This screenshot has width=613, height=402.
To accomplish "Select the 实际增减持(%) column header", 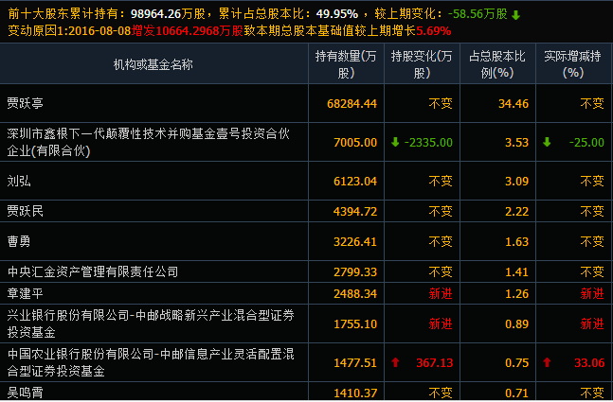I will tap(572, 64).
